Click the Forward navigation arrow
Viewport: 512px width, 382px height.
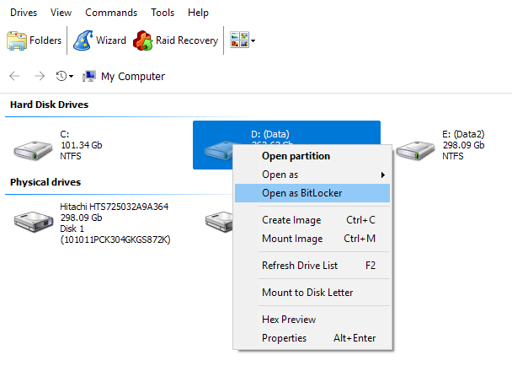click(x=40, y=76)
